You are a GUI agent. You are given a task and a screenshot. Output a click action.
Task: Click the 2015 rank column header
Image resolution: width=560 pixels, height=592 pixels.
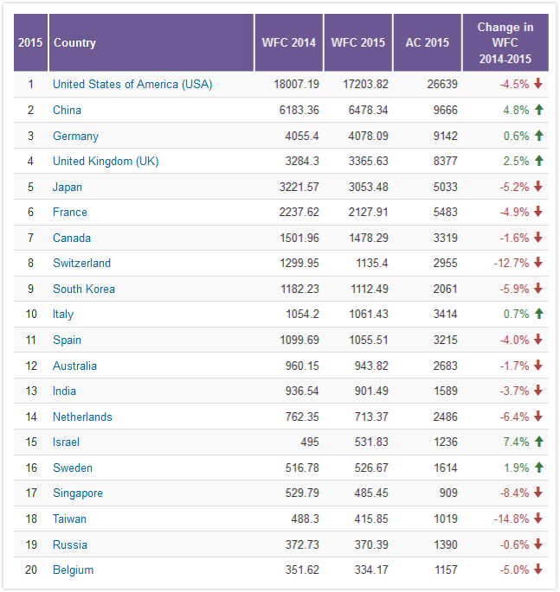30,42
